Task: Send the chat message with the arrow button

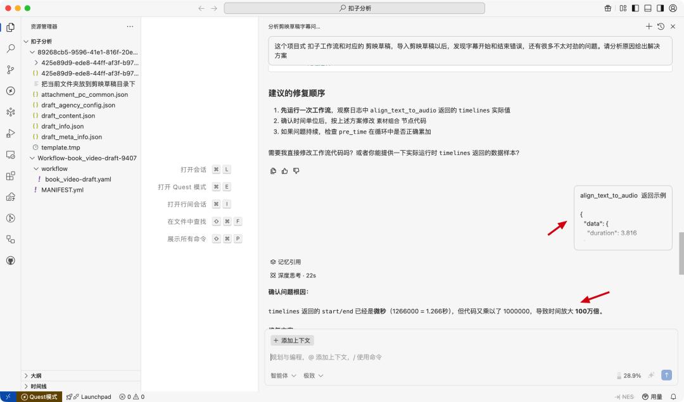Action: tap(666, 375)
